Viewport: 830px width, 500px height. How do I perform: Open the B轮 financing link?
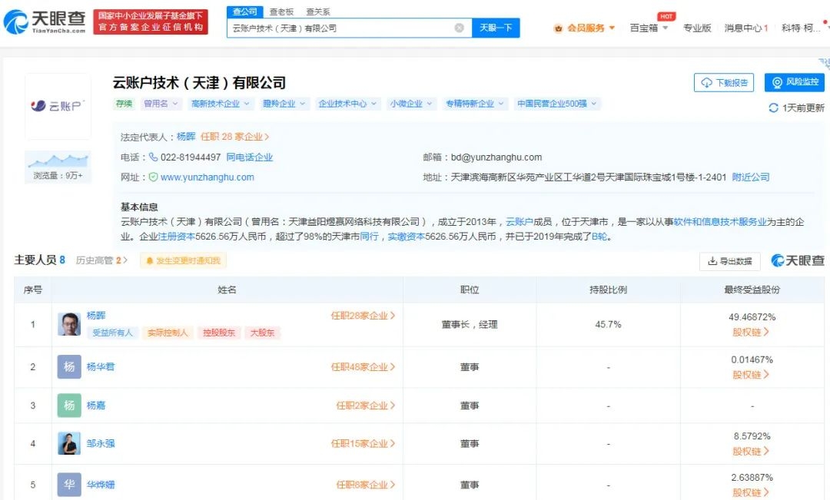point(599,237)
